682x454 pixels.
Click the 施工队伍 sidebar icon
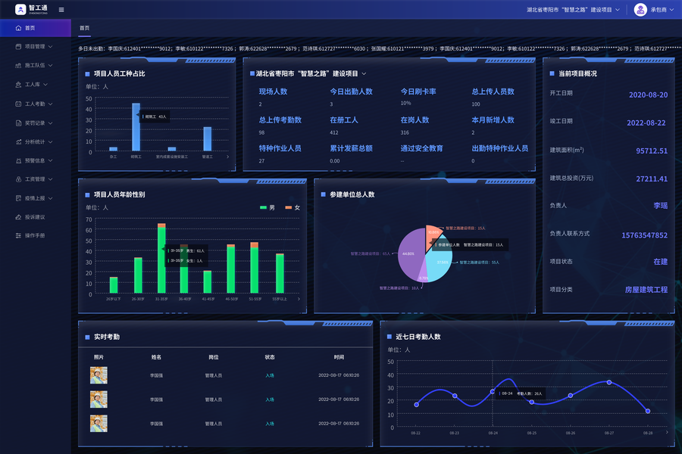(18, 65)
